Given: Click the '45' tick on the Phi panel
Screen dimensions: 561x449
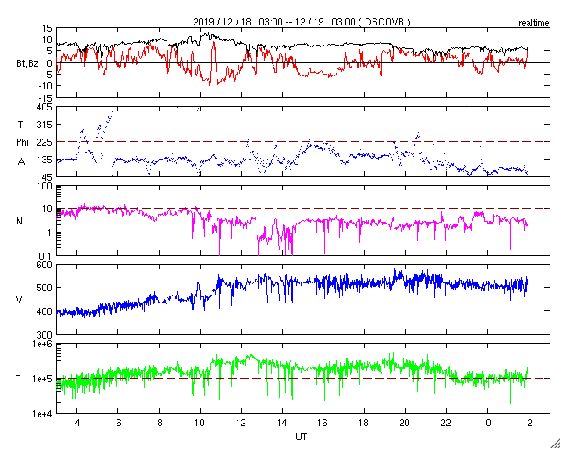Looking at the screenshot, I should [47, 177].
